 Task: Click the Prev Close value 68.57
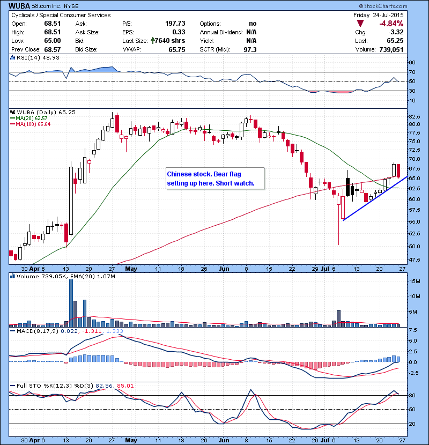pos(53,49)
